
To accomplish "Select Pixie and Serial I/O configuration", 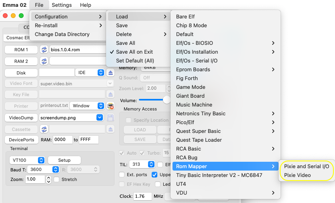I will [306, 167].
